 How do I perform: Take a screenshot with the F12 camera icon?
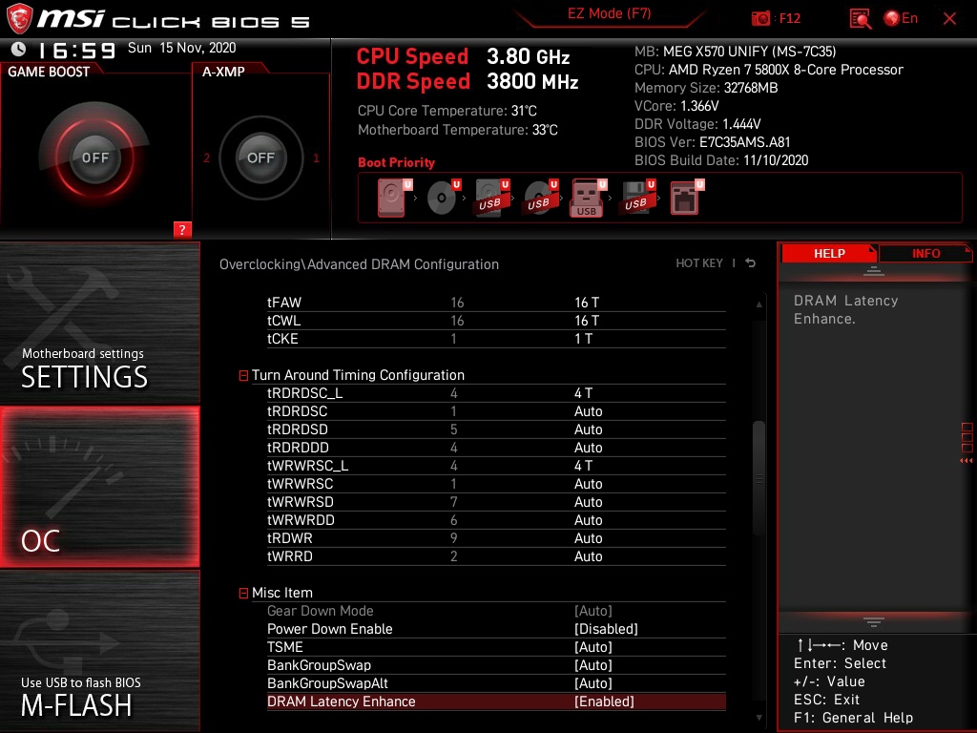[x=760, y=19]
